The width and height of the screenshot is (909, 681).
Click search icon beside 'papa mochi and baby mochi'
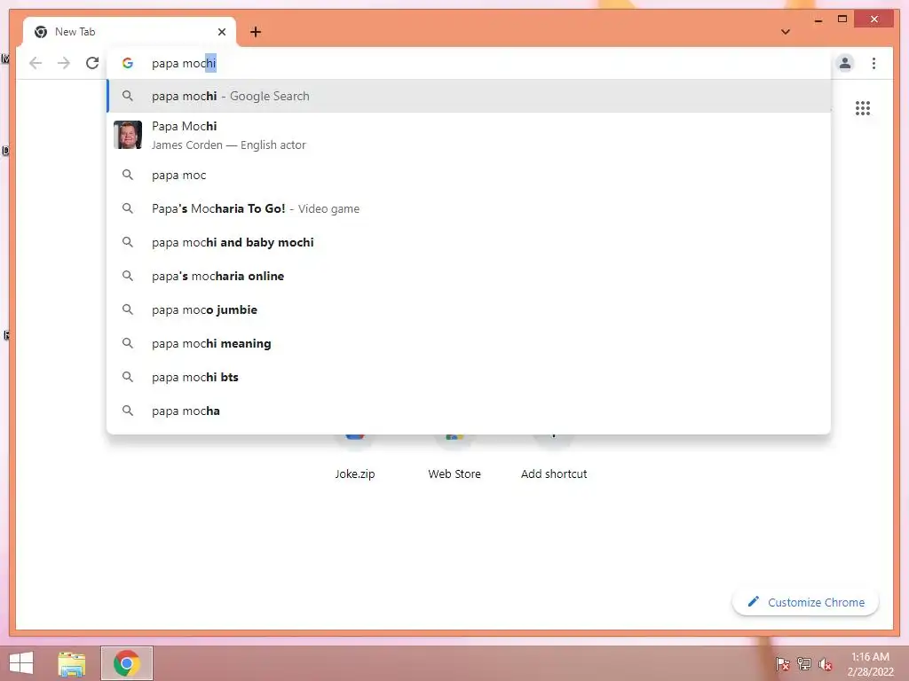point(128,242)
